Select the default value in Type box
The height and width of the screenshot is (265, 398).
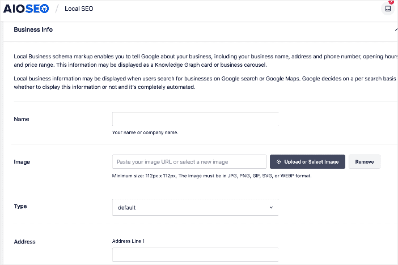point(126,208)
